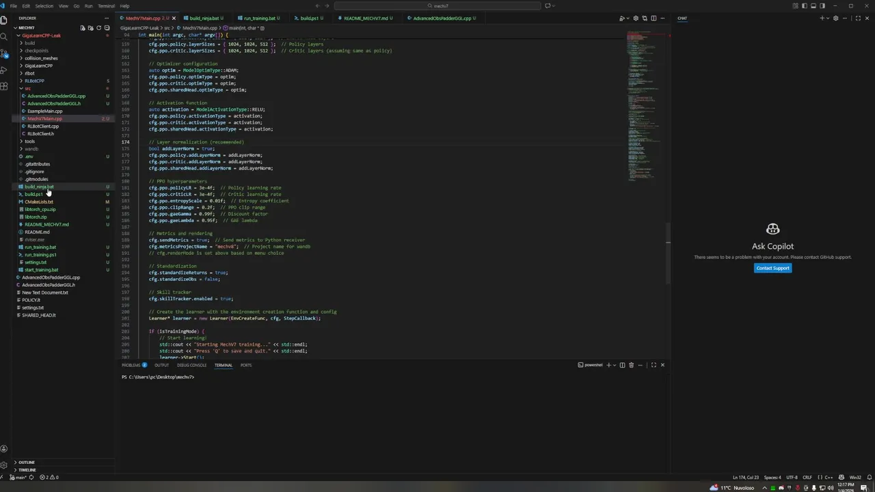875x492 pixels.
Task: Switch to the README_MECHV7.md tab
Action: (366, 18)
